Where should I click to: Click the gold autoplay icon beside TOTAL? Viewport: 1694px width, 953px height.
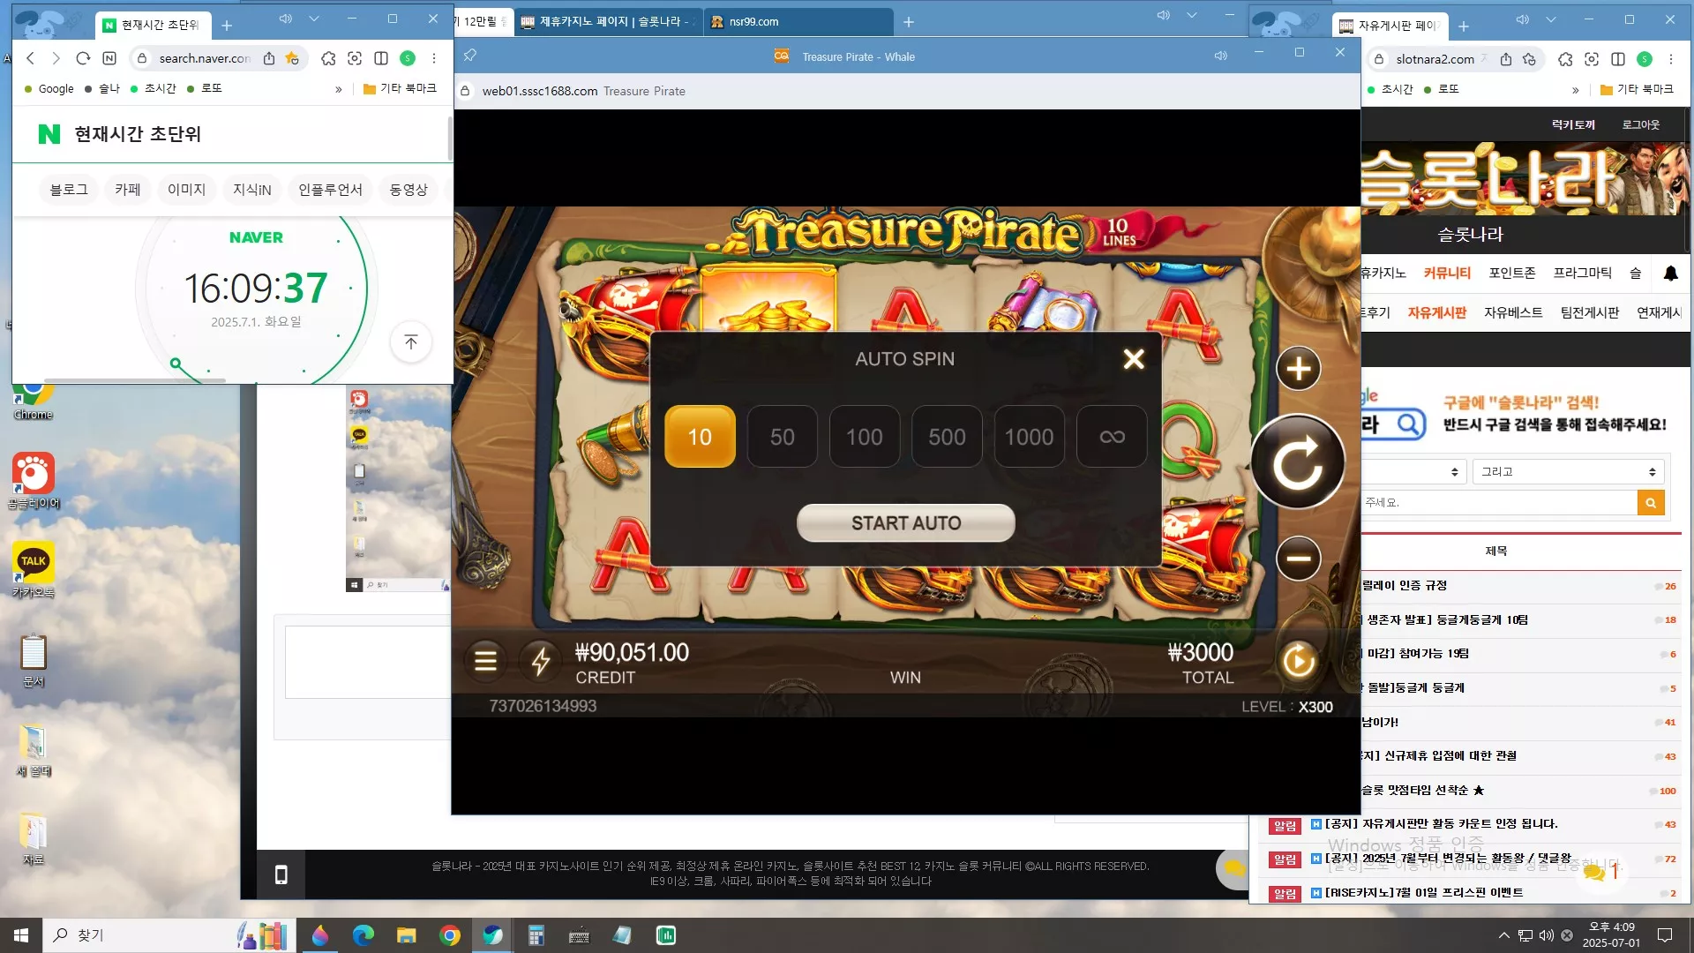pos(1299,660)
